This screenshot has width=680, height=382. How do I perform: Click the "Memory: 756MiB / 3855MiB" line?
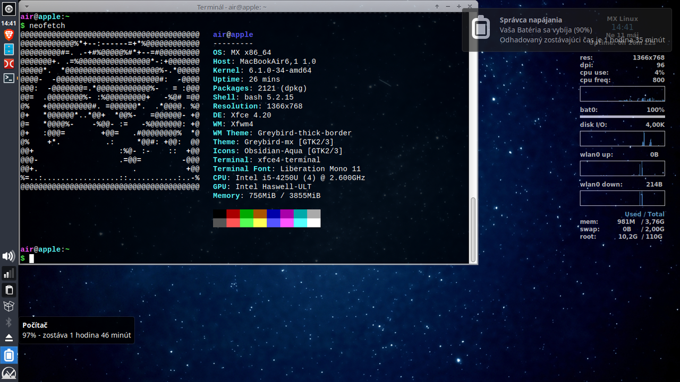267,196
